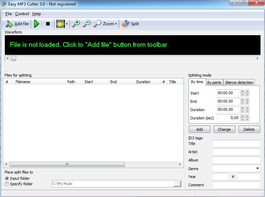This screenshot has height=197, width=265.
Task: Click the waveform scrollbar right arrow
Action: tap(257, 58)
